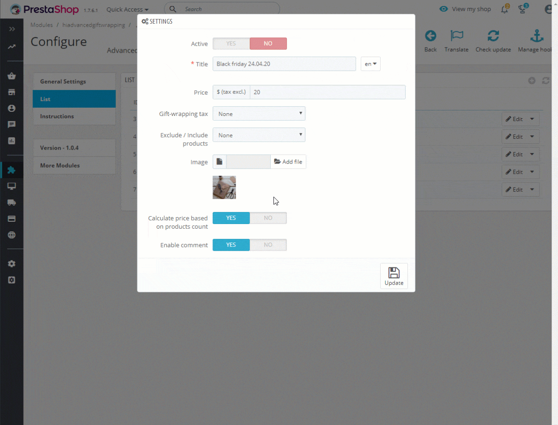Switch to the General Settings tab
The width and height of the screenshot is (558, 425).
click(x=74, y=81)
